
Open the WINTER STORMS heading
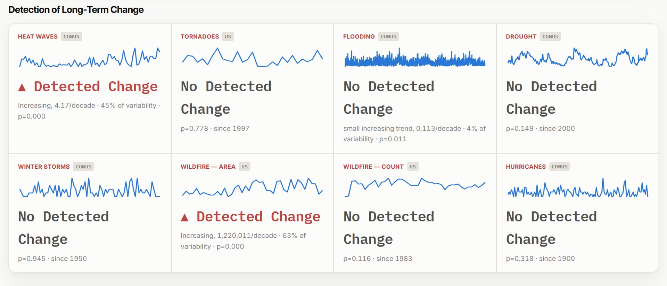[x=44, y=167]
